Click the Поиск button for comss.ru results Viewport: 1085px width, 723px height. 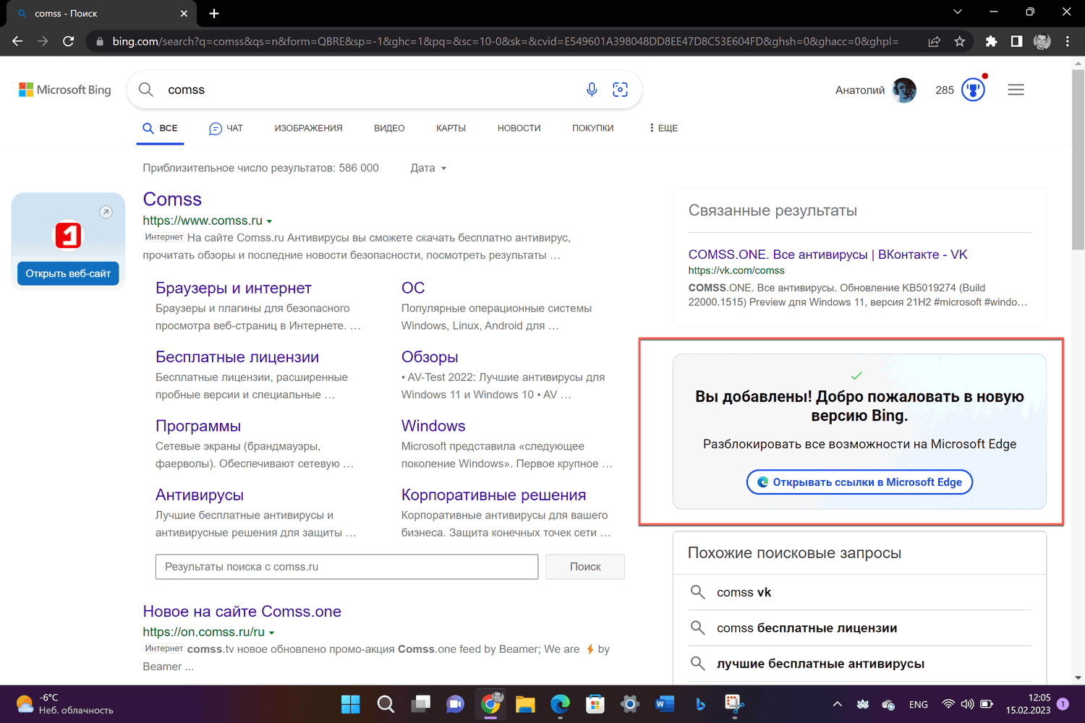click(x=585, y=567)
